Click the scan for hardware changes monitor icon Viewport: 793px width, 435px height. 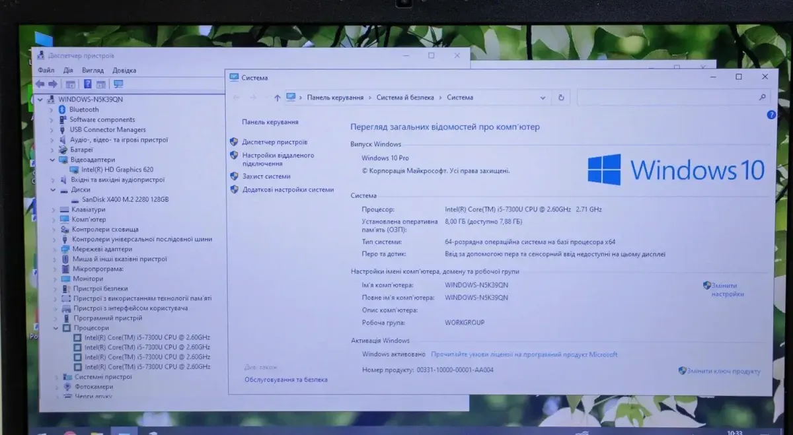tap(119, 84)
